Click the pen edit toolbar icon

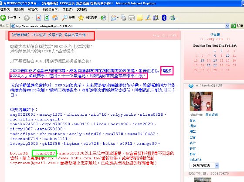tap(148, 18)
